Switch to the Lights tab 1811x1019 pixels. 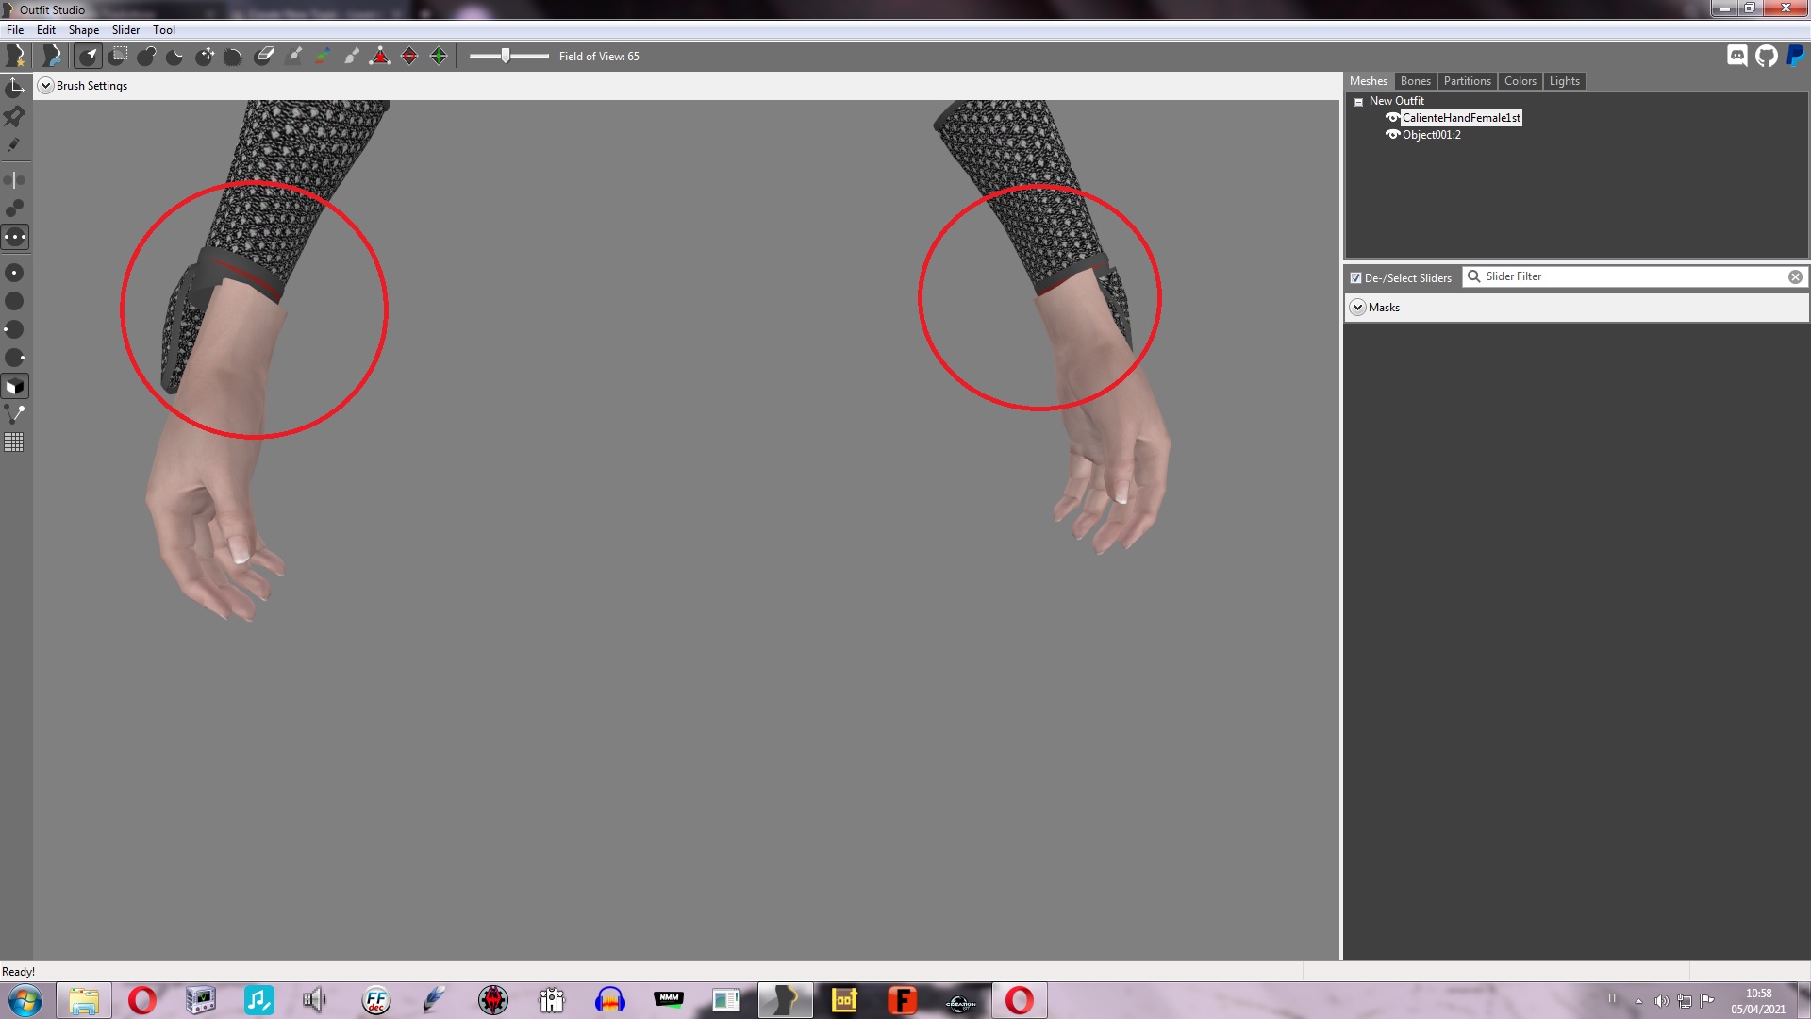tap(1564, 81)
